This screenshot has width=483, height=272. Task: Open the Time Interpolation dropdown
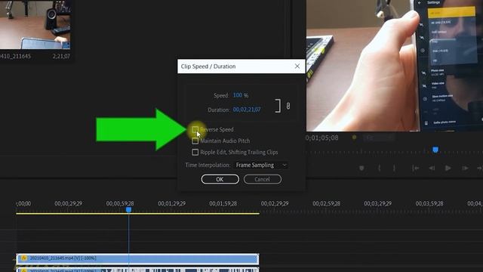pyautogui.click(x=262, y=165)
